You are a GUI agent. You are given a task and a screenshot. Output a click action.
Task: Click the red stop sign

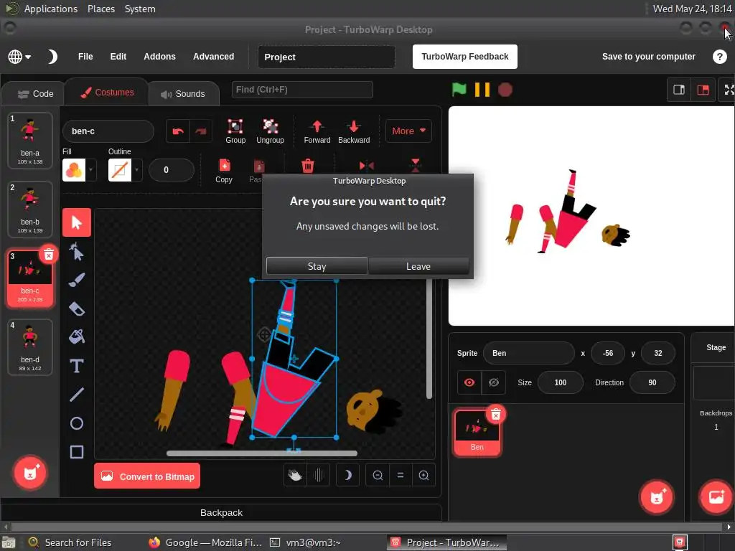point(505,90)
